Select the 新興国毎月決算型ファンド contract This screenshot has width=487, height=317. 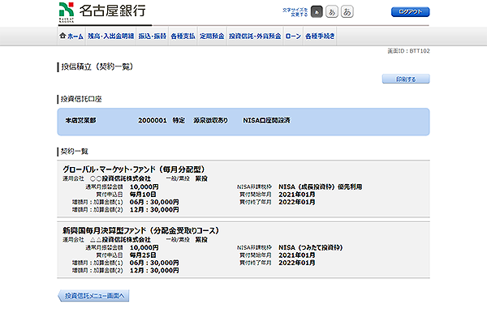point(243,250)
